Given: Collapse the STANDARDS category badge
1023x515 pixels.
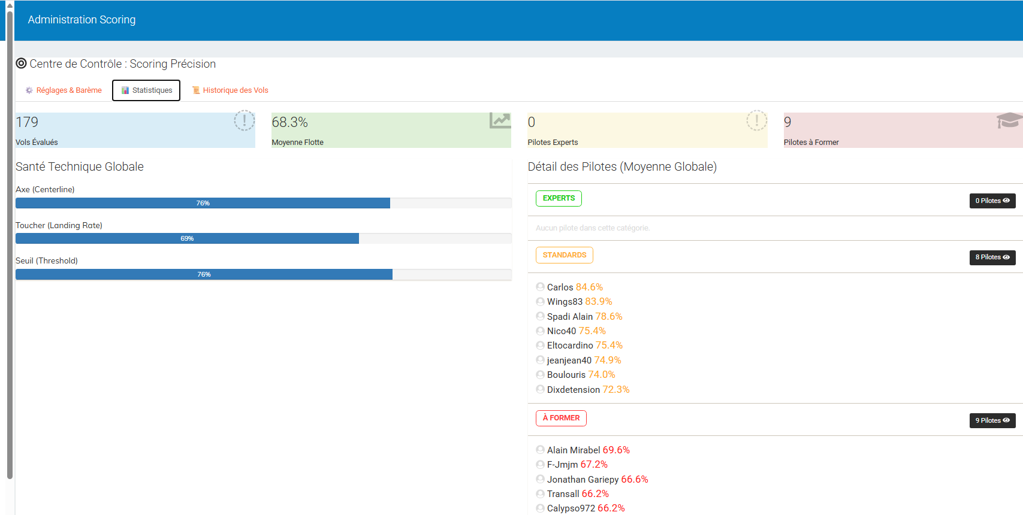Looking at the screenshot, I should 565,255.
